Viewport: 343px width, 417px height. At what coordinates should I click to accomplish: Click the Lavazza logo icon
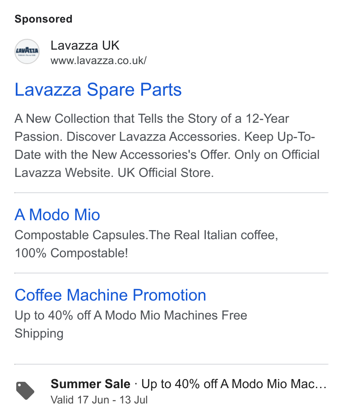click(x=27, y=51)
